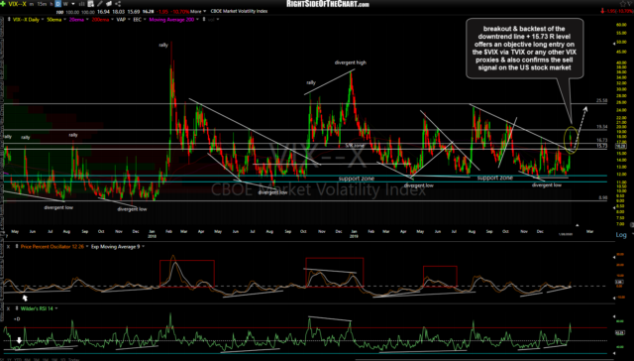The image size is (634, 361).
Task: Click handle icon beside Price Percent Oscillator
Action: tap(16, 246)
